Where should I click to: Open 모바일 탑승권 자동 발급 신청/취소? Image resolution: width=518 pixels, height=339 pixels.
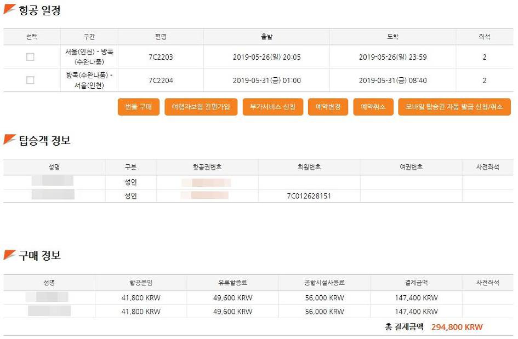coord(454,107)
